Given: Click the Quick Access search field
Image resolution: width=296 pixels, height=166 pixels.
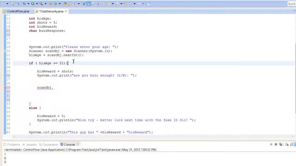Looking at the screenshot, I should [x=291, y=4].
